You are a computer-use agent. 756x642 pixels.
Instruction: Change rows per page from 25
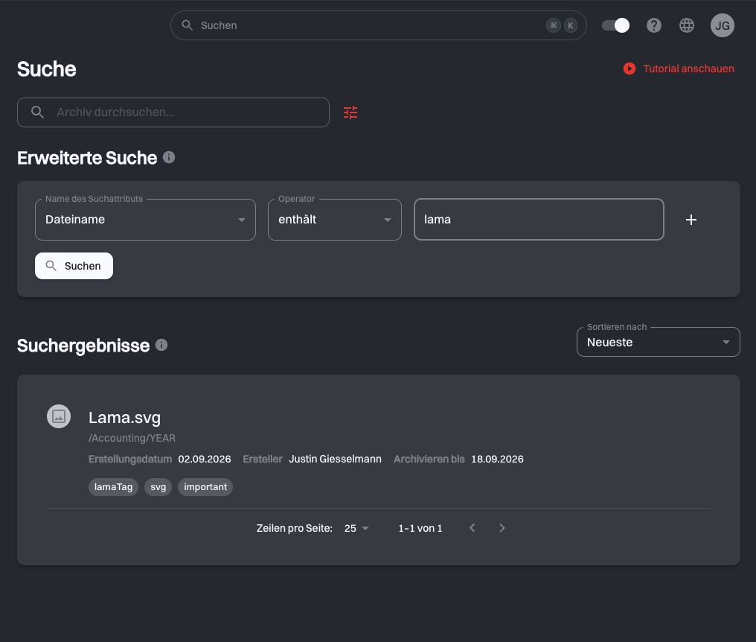click(356, 528)
